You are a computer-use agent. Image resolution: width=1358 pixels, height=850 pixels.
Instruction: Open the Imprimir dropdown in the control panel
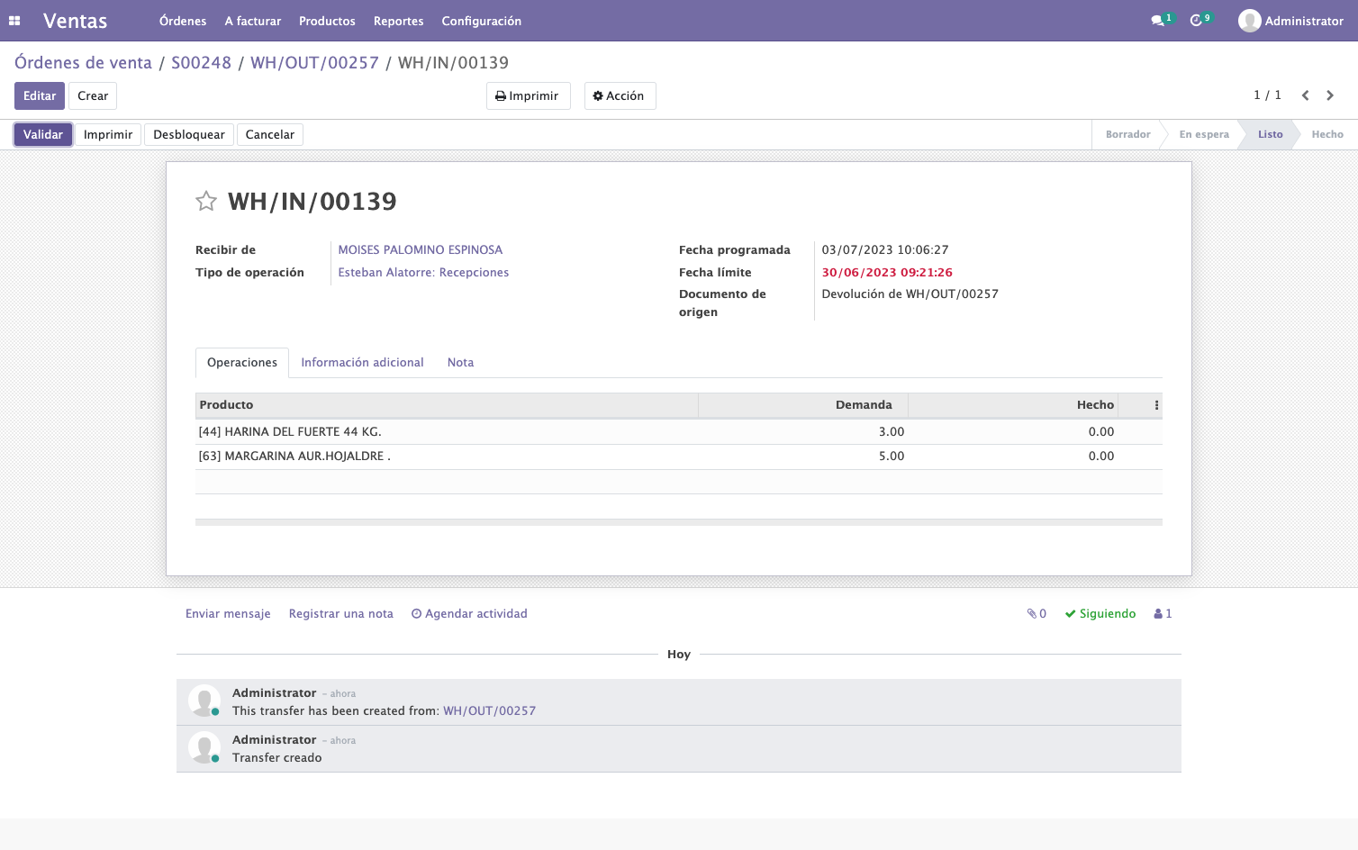point(528,96)
